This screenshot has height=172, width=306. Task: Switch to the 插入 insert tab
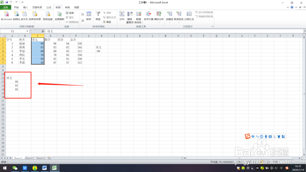(x=25, y=7)
